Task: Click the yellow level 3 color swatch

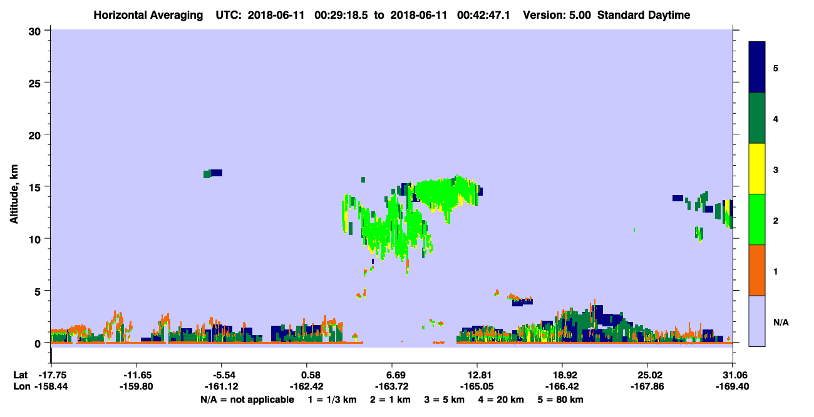Action: 757,169
